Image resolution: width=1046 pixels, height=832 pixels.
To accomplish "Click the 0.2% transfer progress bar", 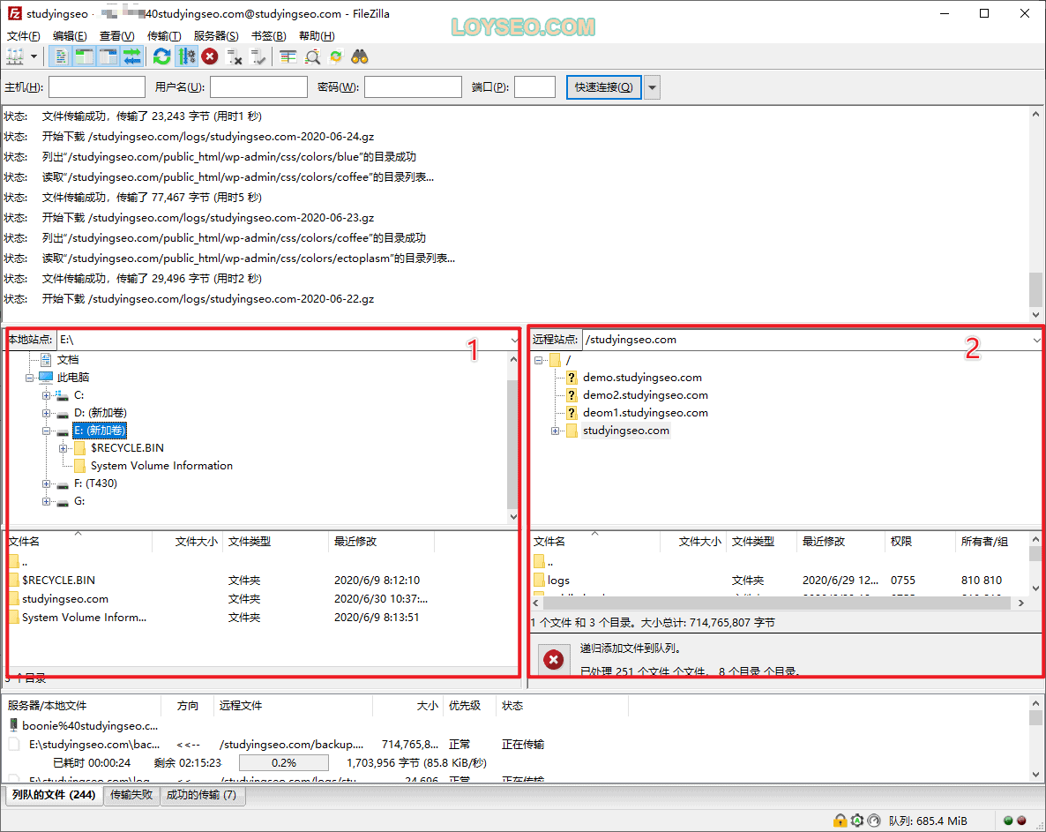I will coord(283,762).
